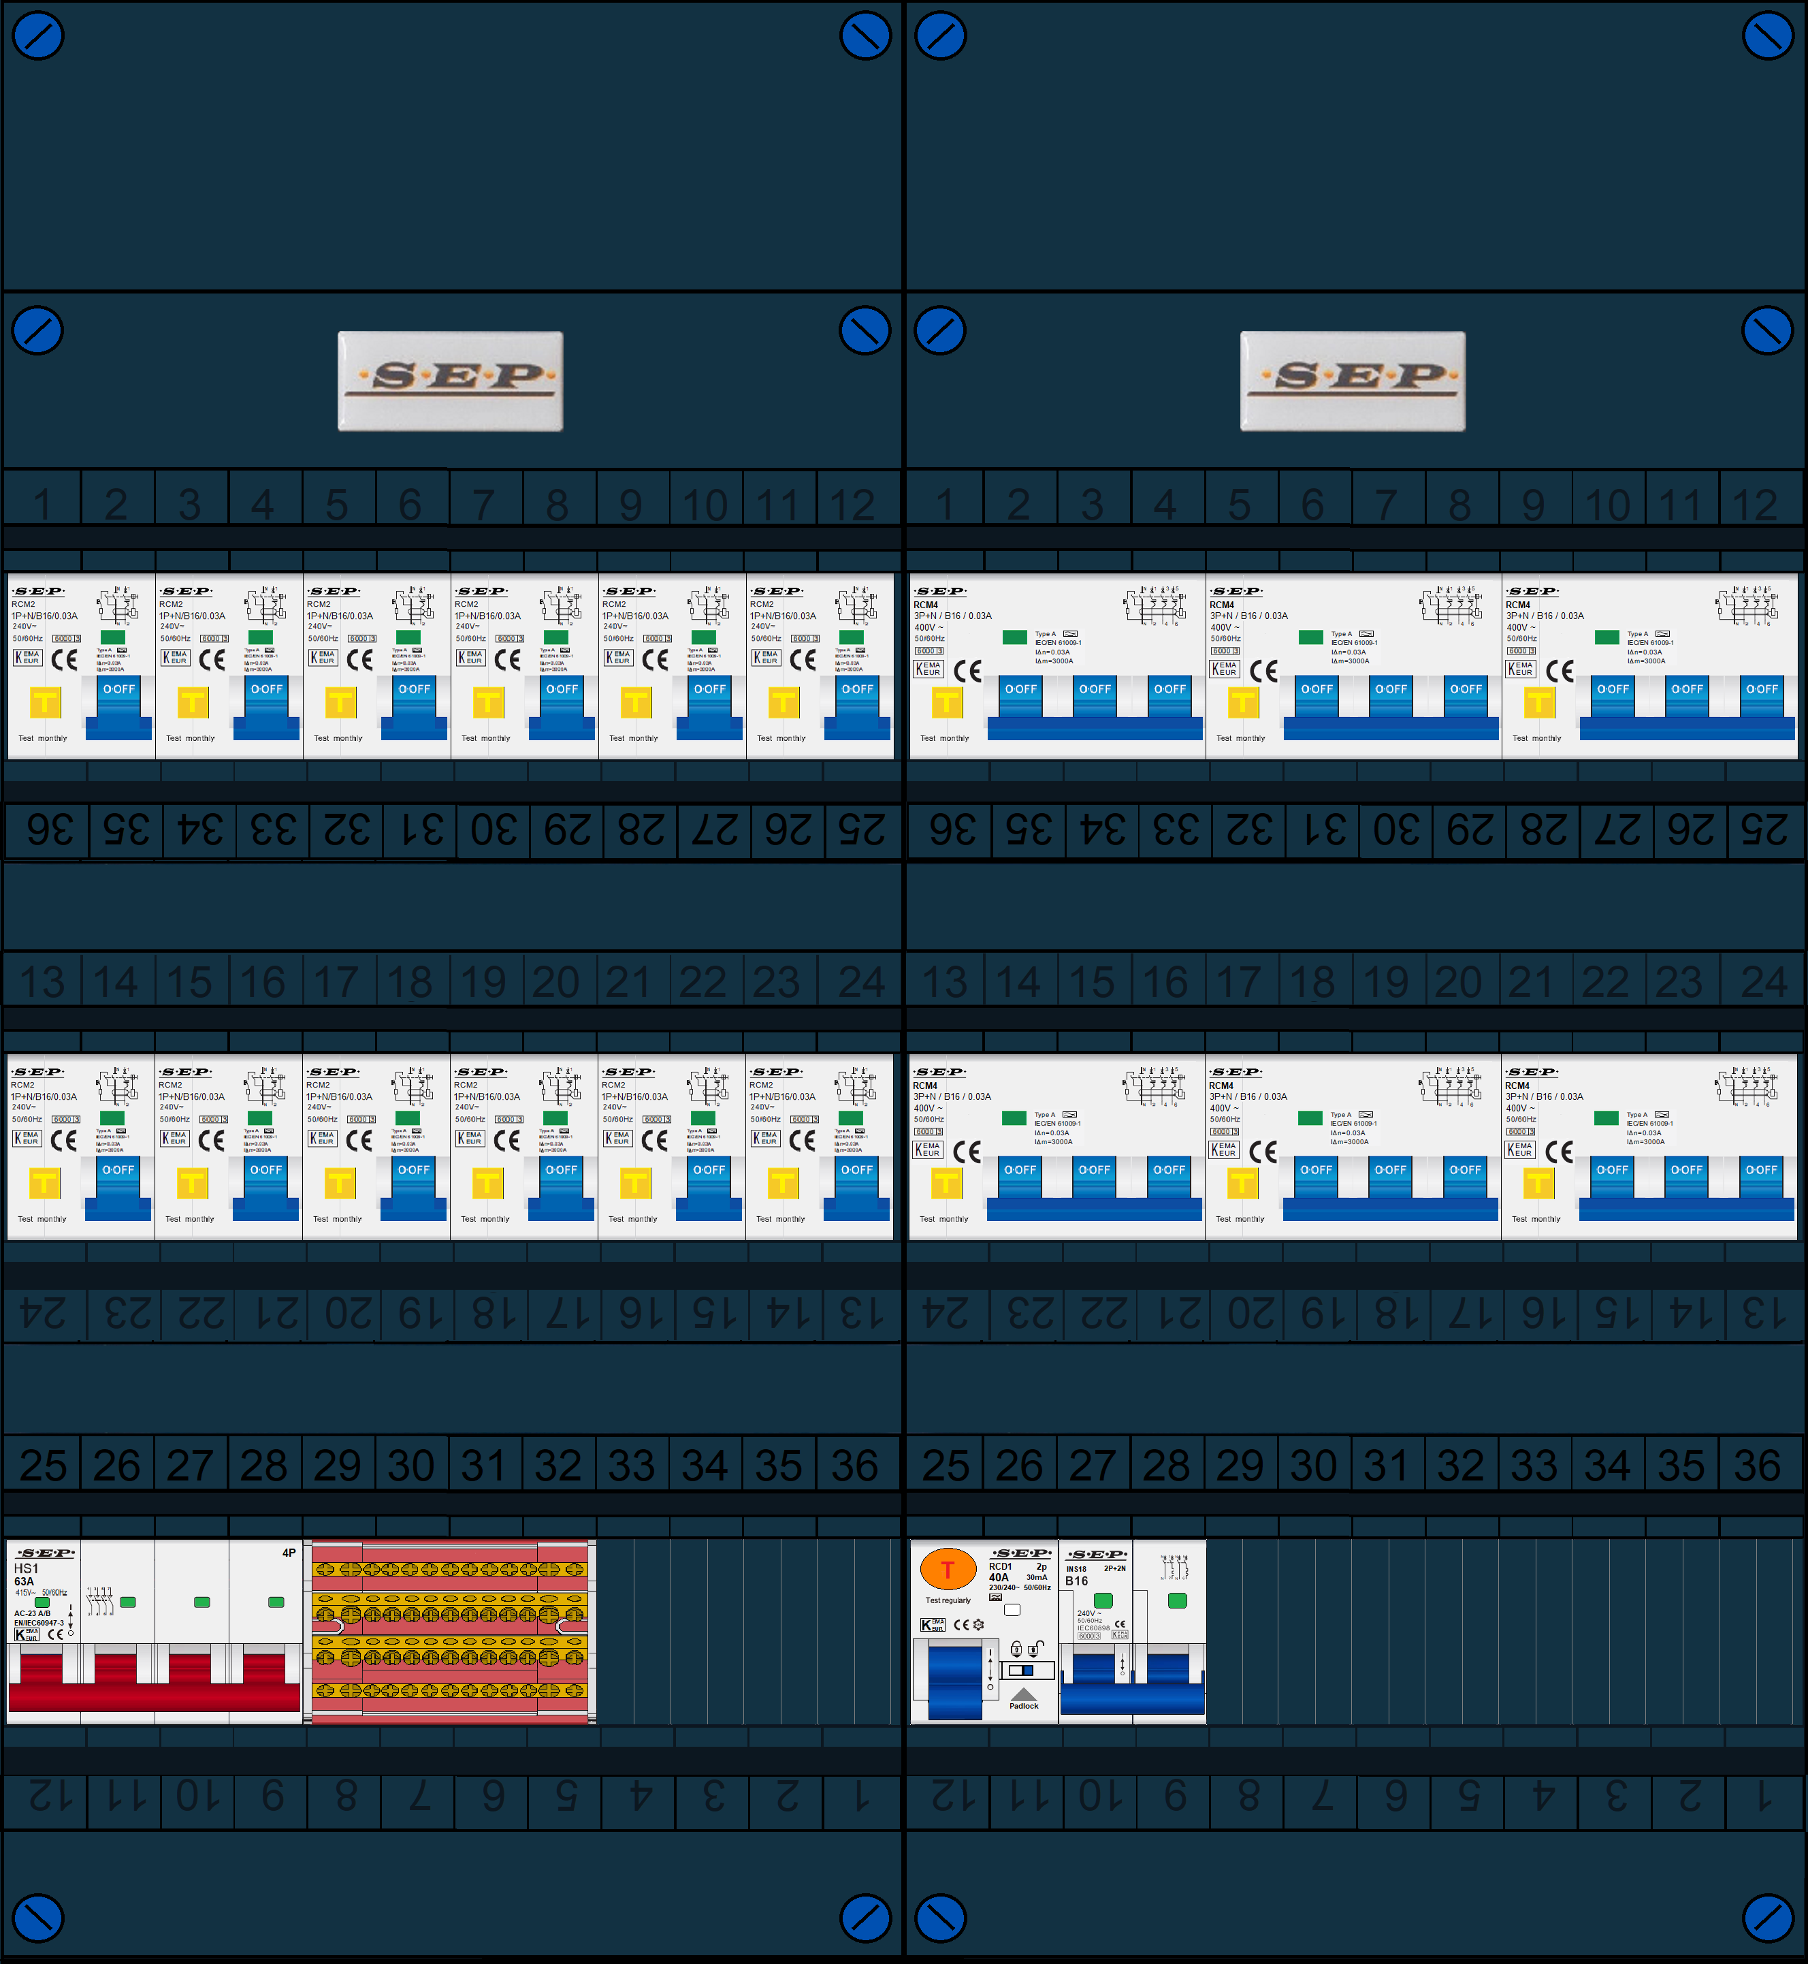Screen dimensions: 1808x1964
Task: Click the KEMA mark on the RCD1 device
Action: (x=933, y=1624)
